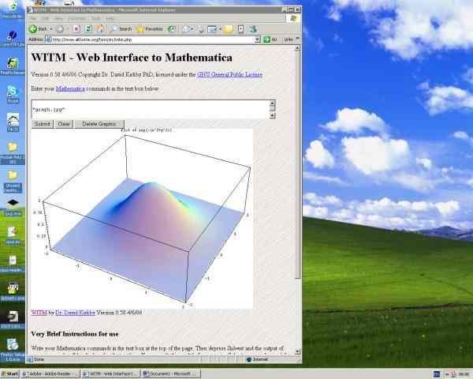This screenshot has height=379, width=473.
Task: Click the Delete Graphics button
Action: (99, 124)
